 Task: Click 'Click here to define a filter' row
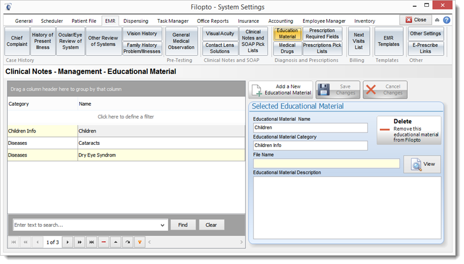point(126,117)
